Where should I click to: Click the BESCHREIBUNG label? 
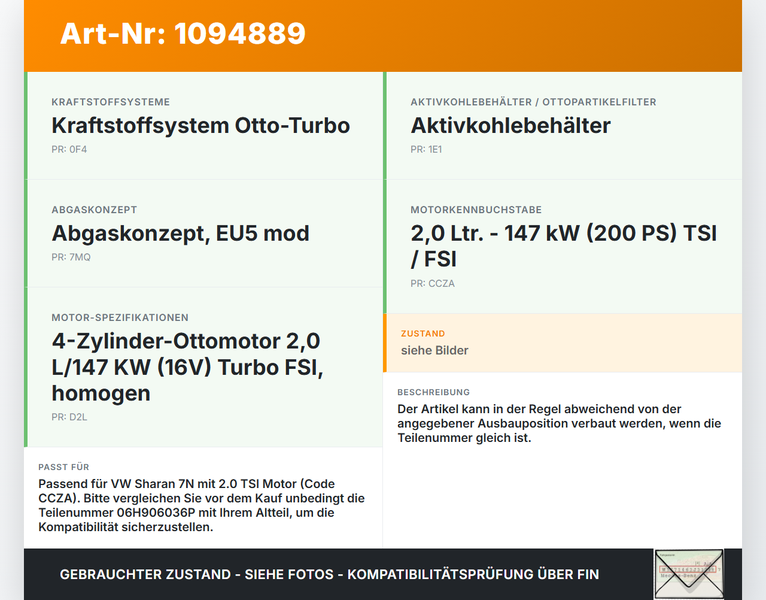pyautogui.click(x=433, y=392)
